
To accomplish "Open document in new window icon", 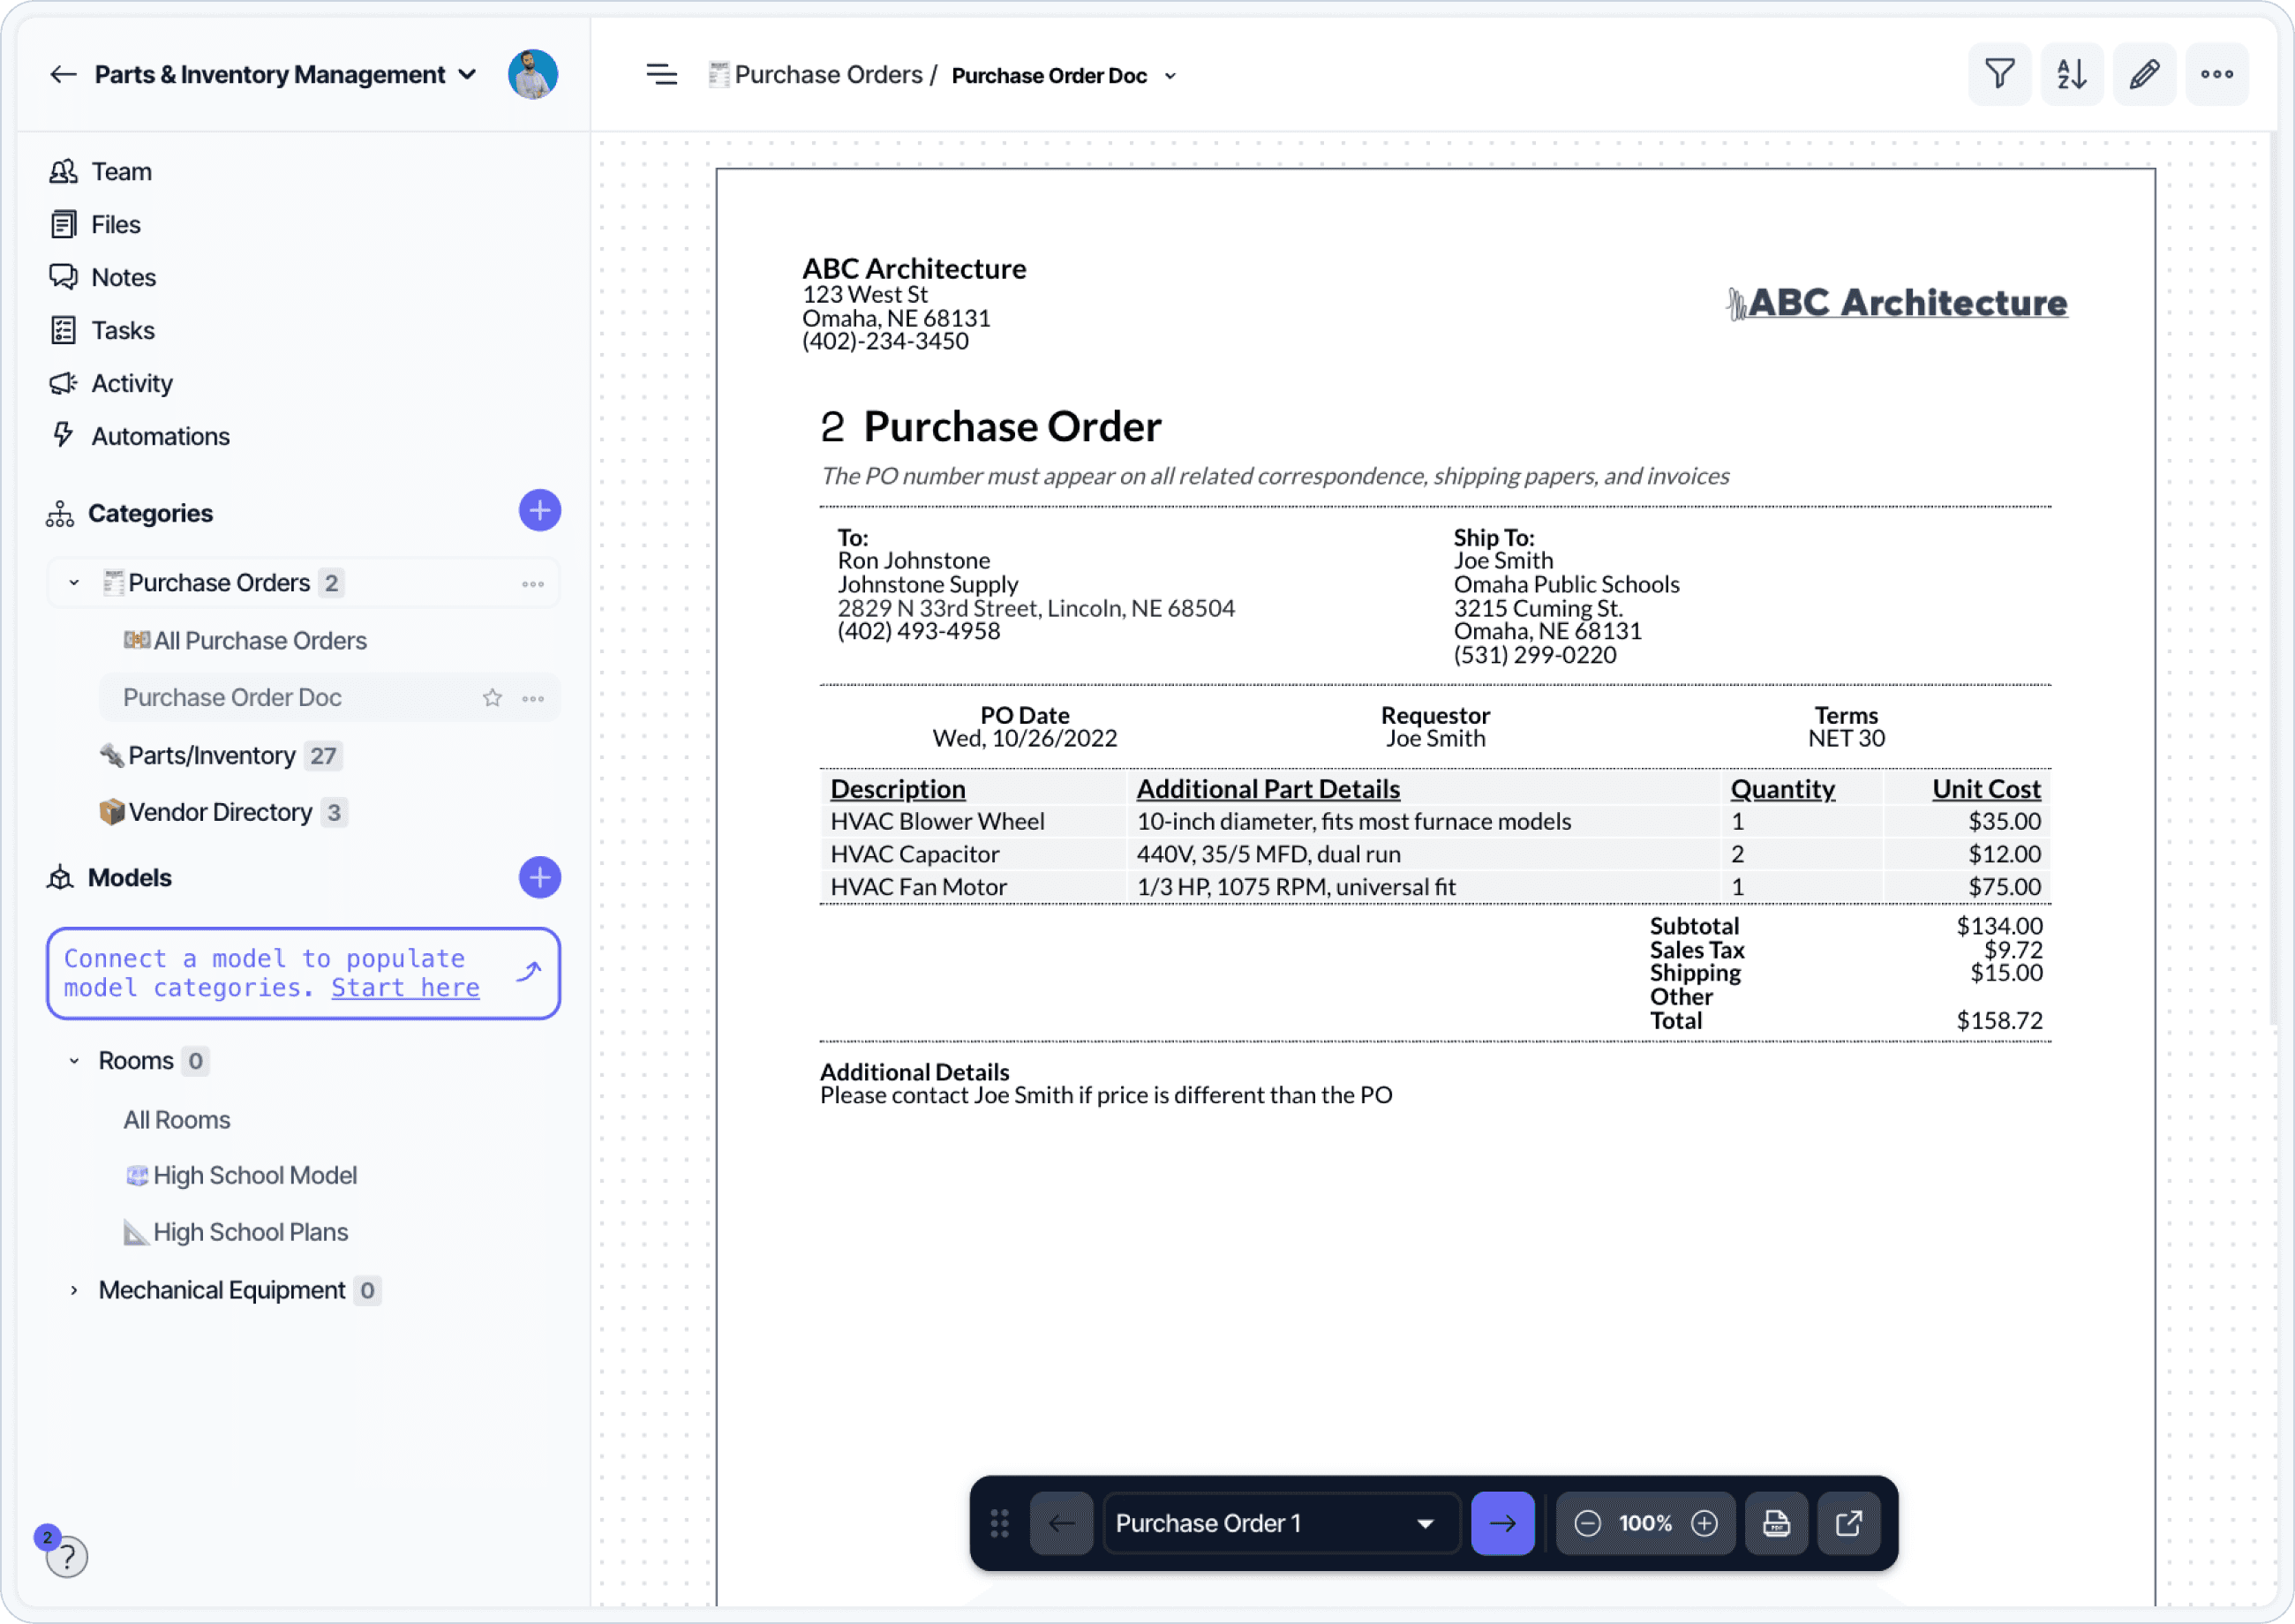I will click(x=1848, y=1523).
